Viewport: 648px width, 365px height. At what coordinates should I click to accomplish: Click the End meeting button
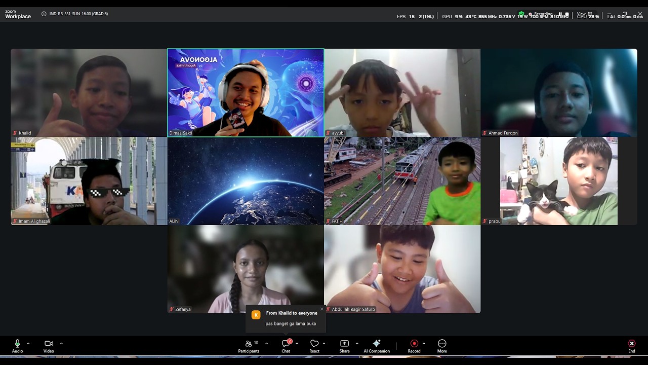pos(632,346)
